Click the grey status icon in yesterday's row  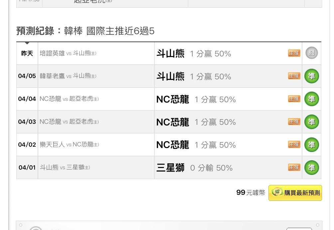click(x=312, y=53)
